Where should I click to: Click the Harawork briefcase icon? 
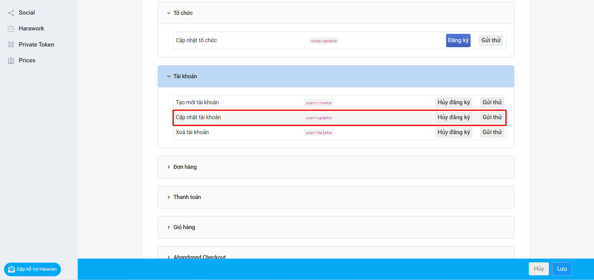11,29
